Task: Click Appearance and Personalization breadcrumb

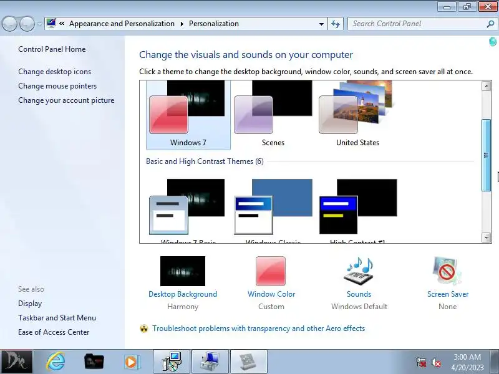Action: coord(122,24)
